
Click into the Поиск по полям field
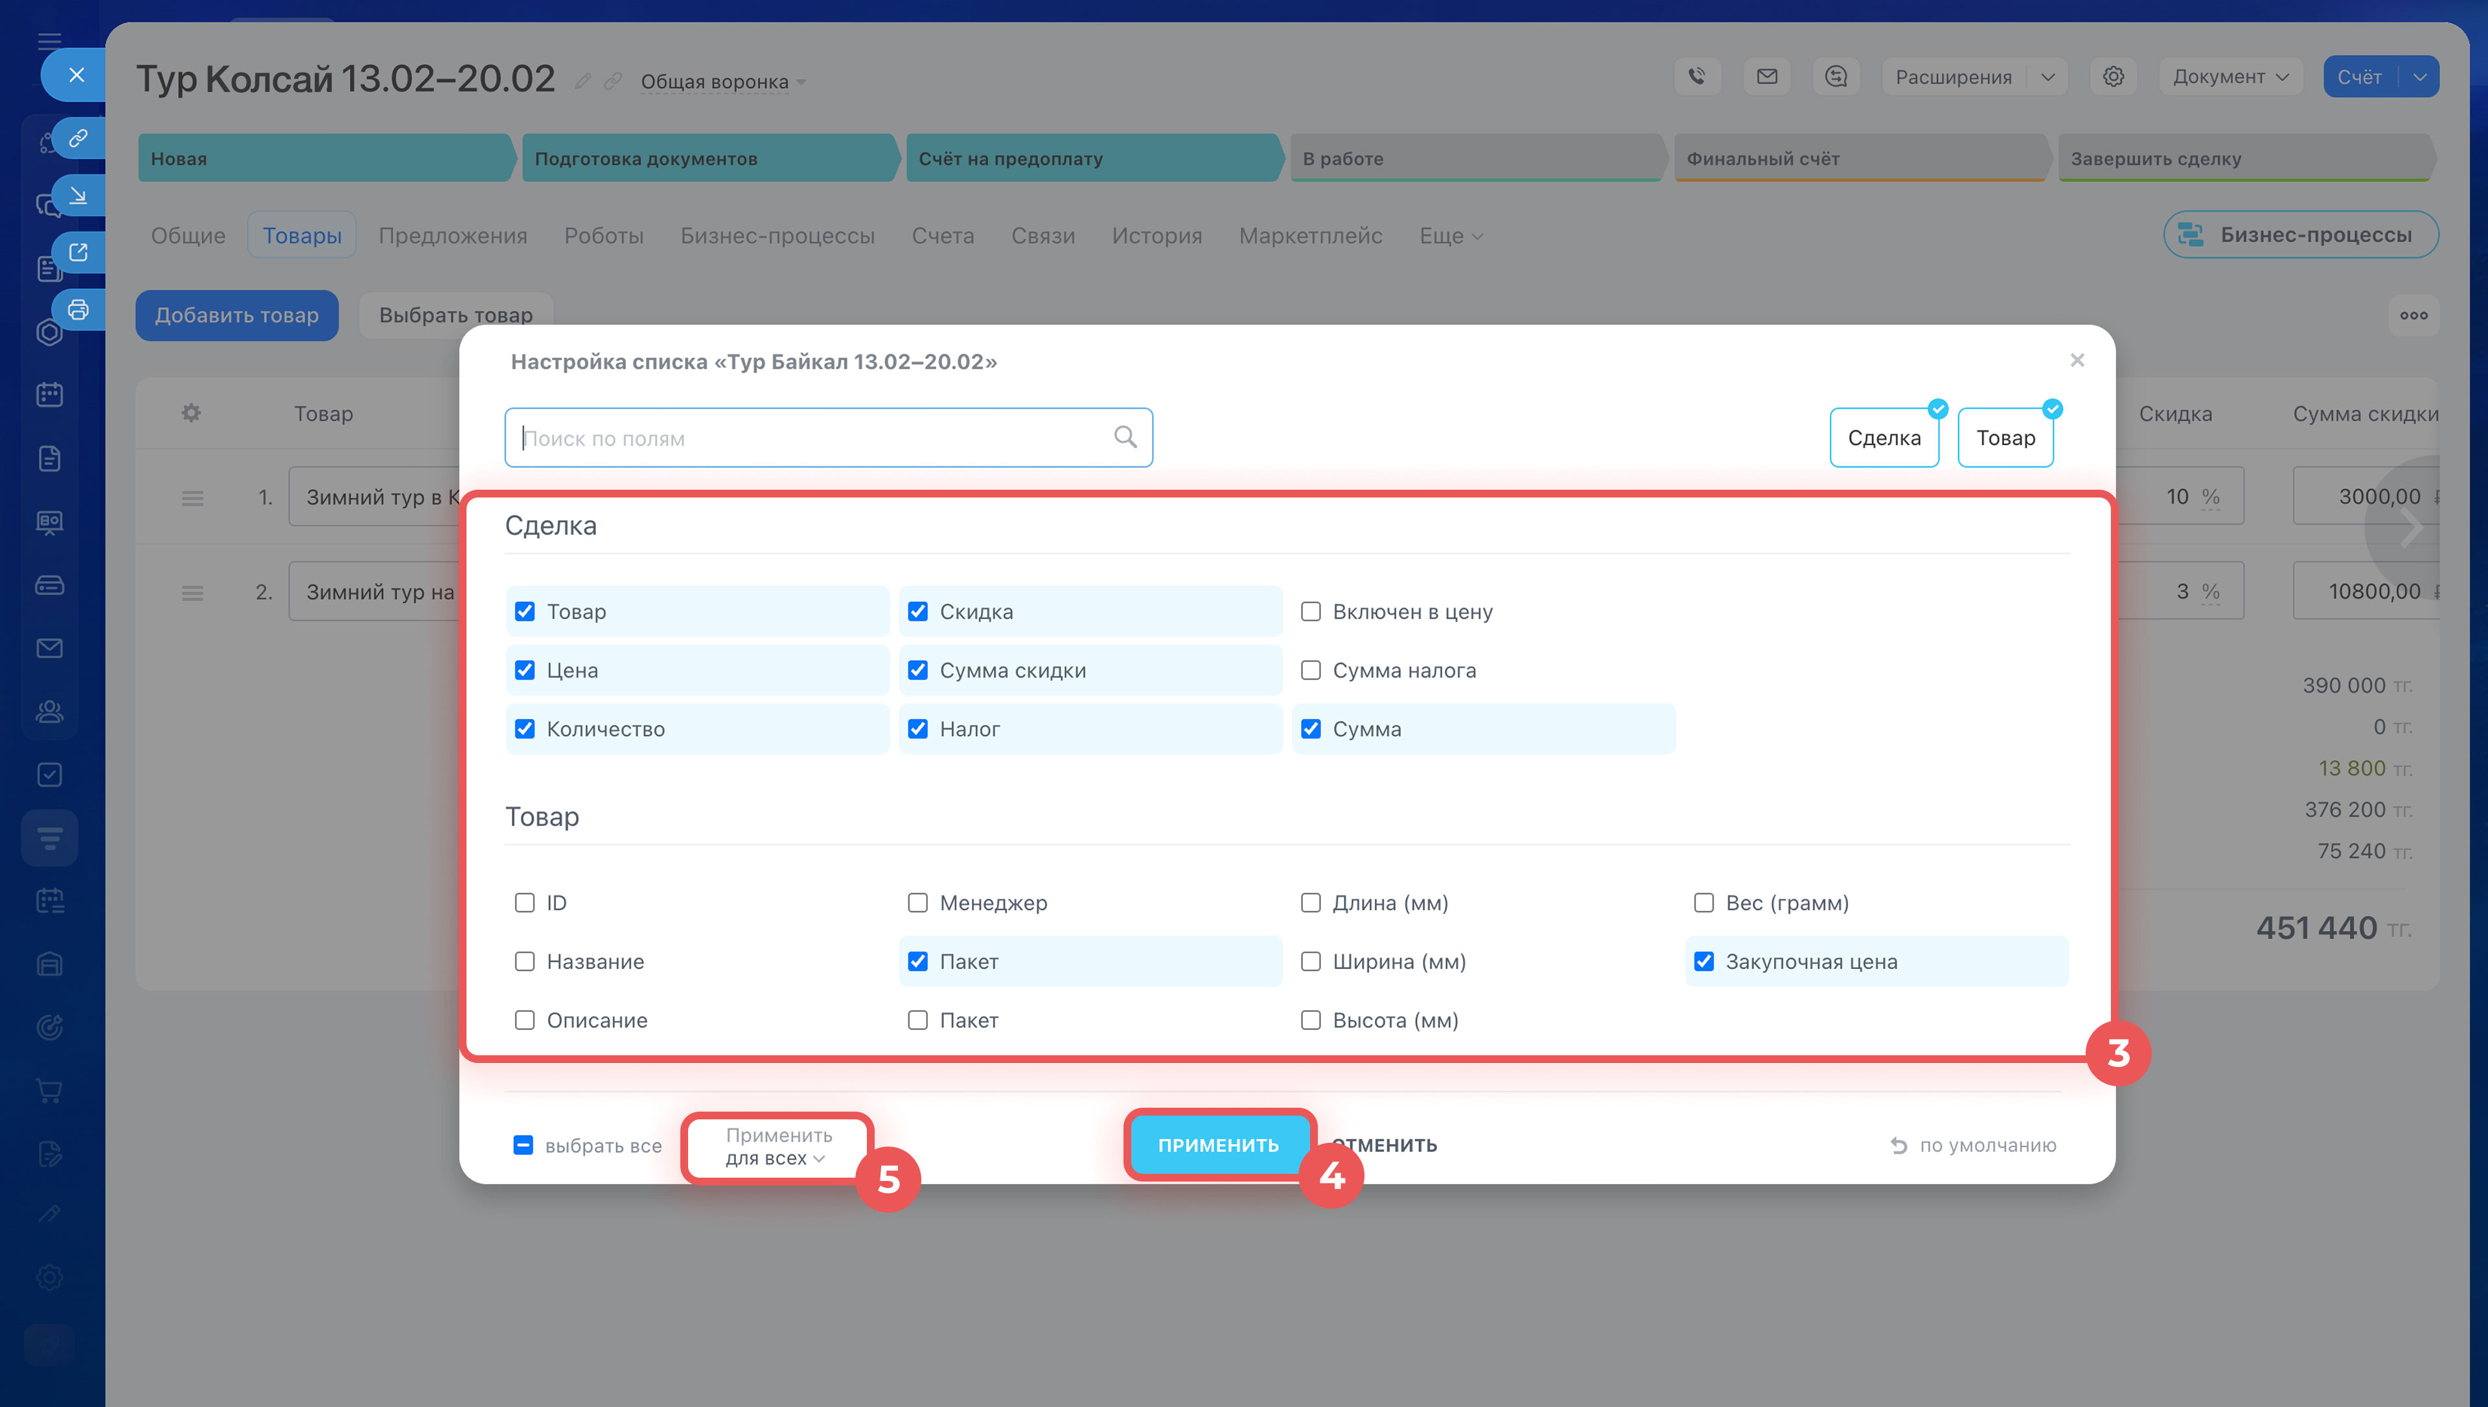point(812,438)
